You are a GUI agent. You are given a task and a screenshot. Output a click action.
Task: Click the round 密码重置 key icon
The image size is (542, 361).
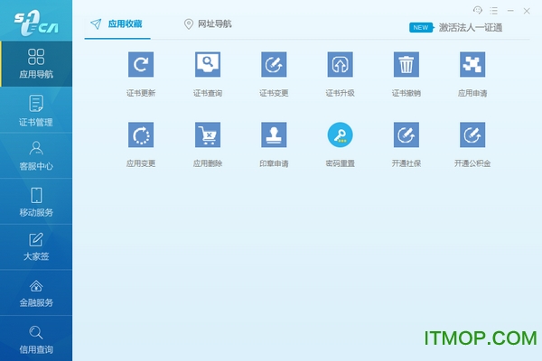340,134
